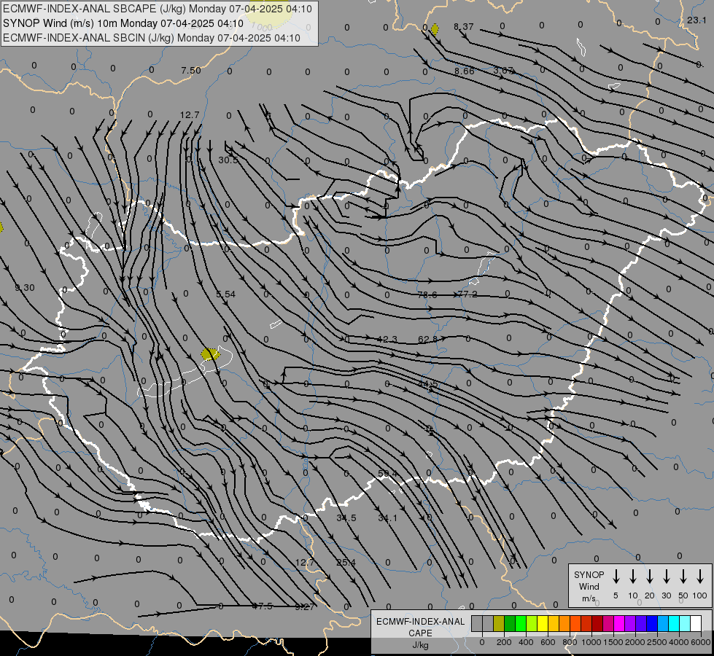Click the 42.3 value on the map

pos(387,339)
